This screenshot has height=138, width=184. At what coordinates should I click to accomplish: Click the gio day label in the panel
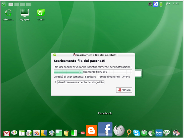168,4
